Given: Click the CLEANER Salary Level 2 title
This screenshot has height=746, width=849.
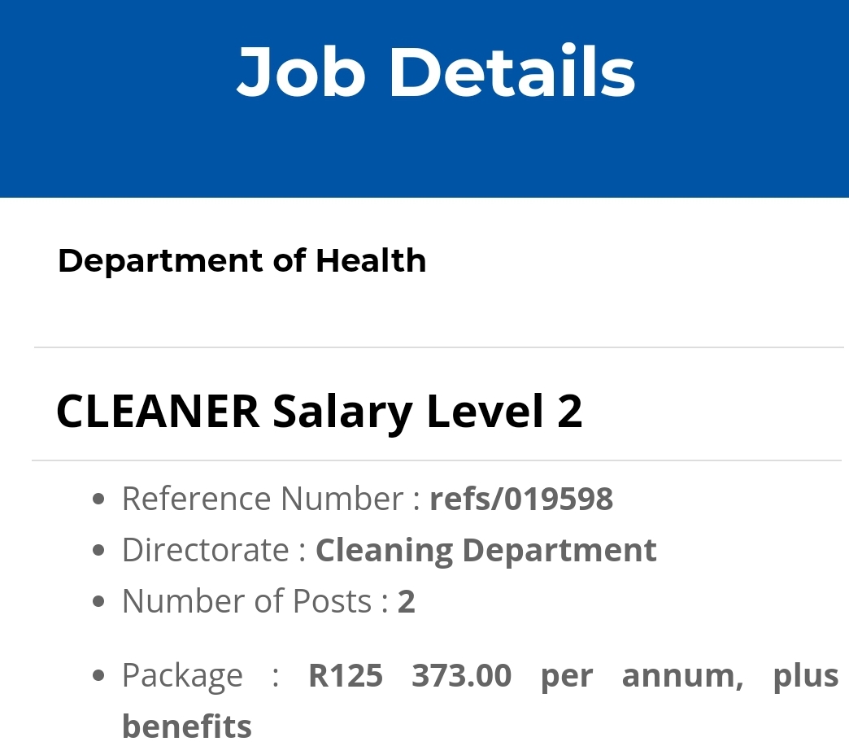Looking at the screenshot, I should 319,411.
